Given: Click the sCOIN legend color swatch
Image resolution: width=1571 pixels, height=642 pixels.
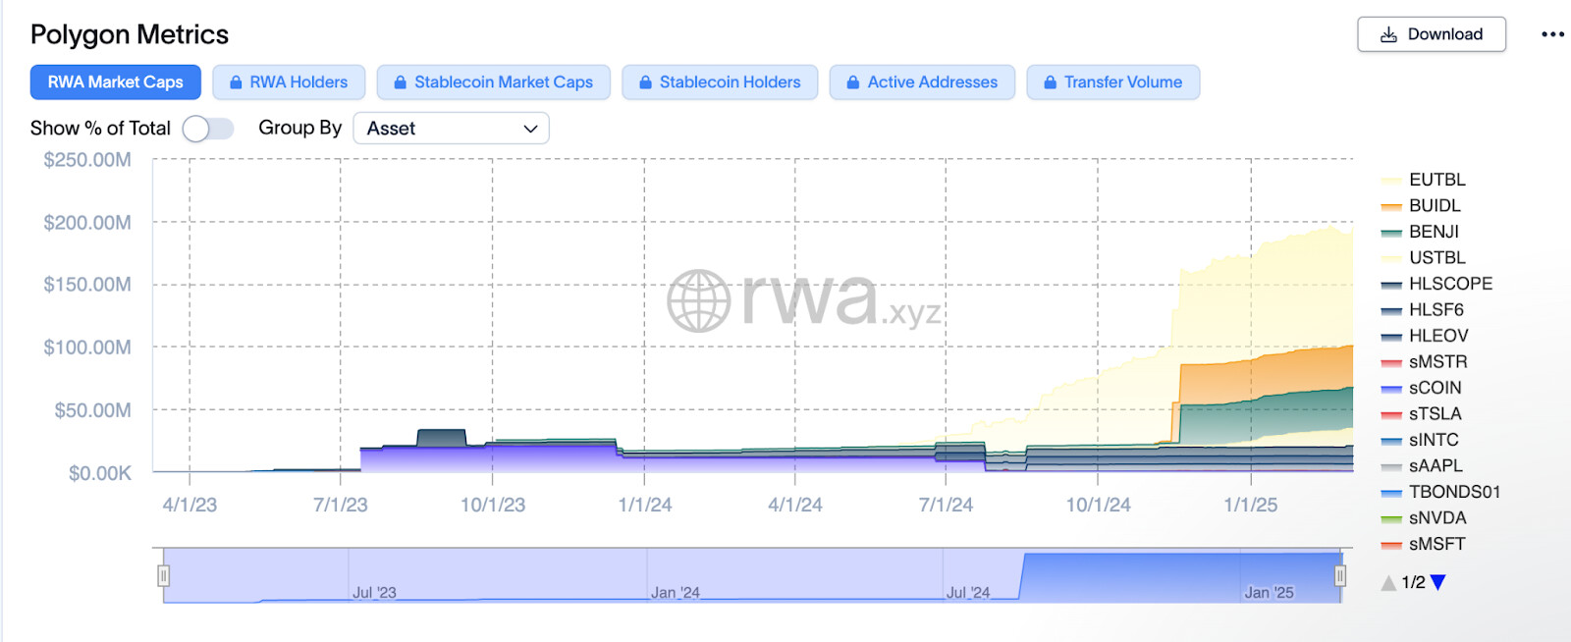Looking at the screenshot, I should pos(1391,389).
